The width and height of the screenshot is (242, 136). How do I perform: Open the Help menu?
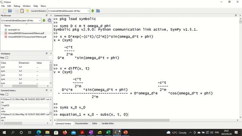pyautogui.click(x=36, y=6)
